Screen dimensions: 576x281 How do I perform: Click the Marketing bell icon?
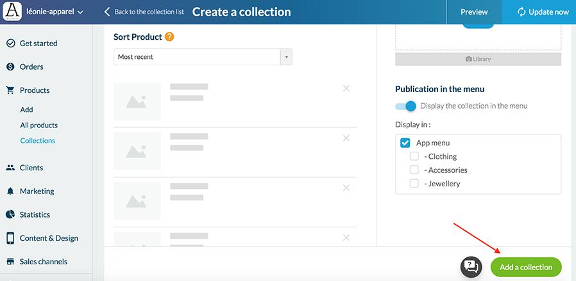click(10, 191)
